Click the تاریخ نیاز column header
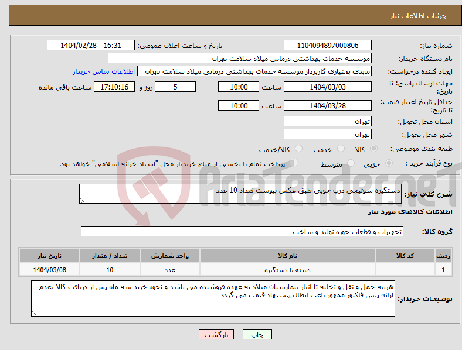This screenshot has width=462, height=350. pyautogui.click(x=49, y=256)
